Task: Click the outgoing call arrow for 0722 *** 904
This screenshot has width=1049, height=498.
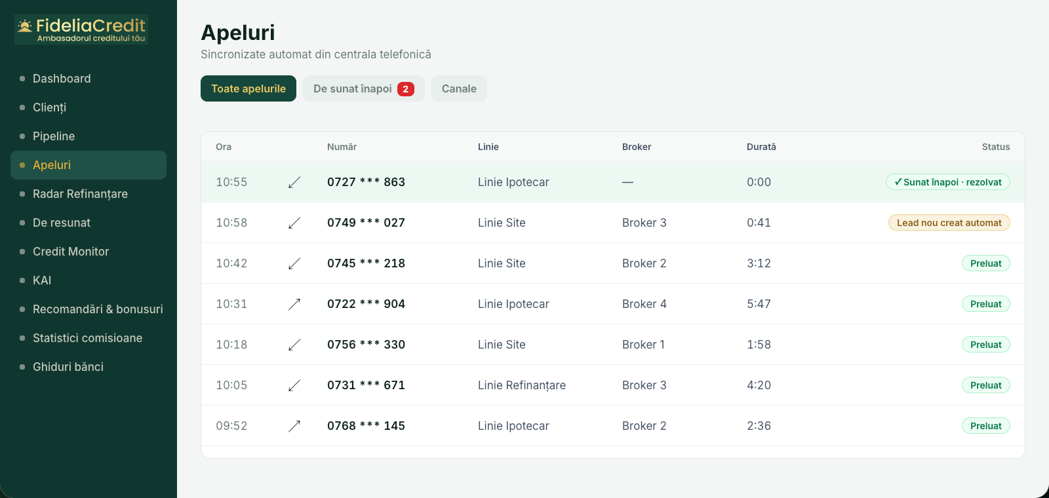Action: tap(294, 304)
